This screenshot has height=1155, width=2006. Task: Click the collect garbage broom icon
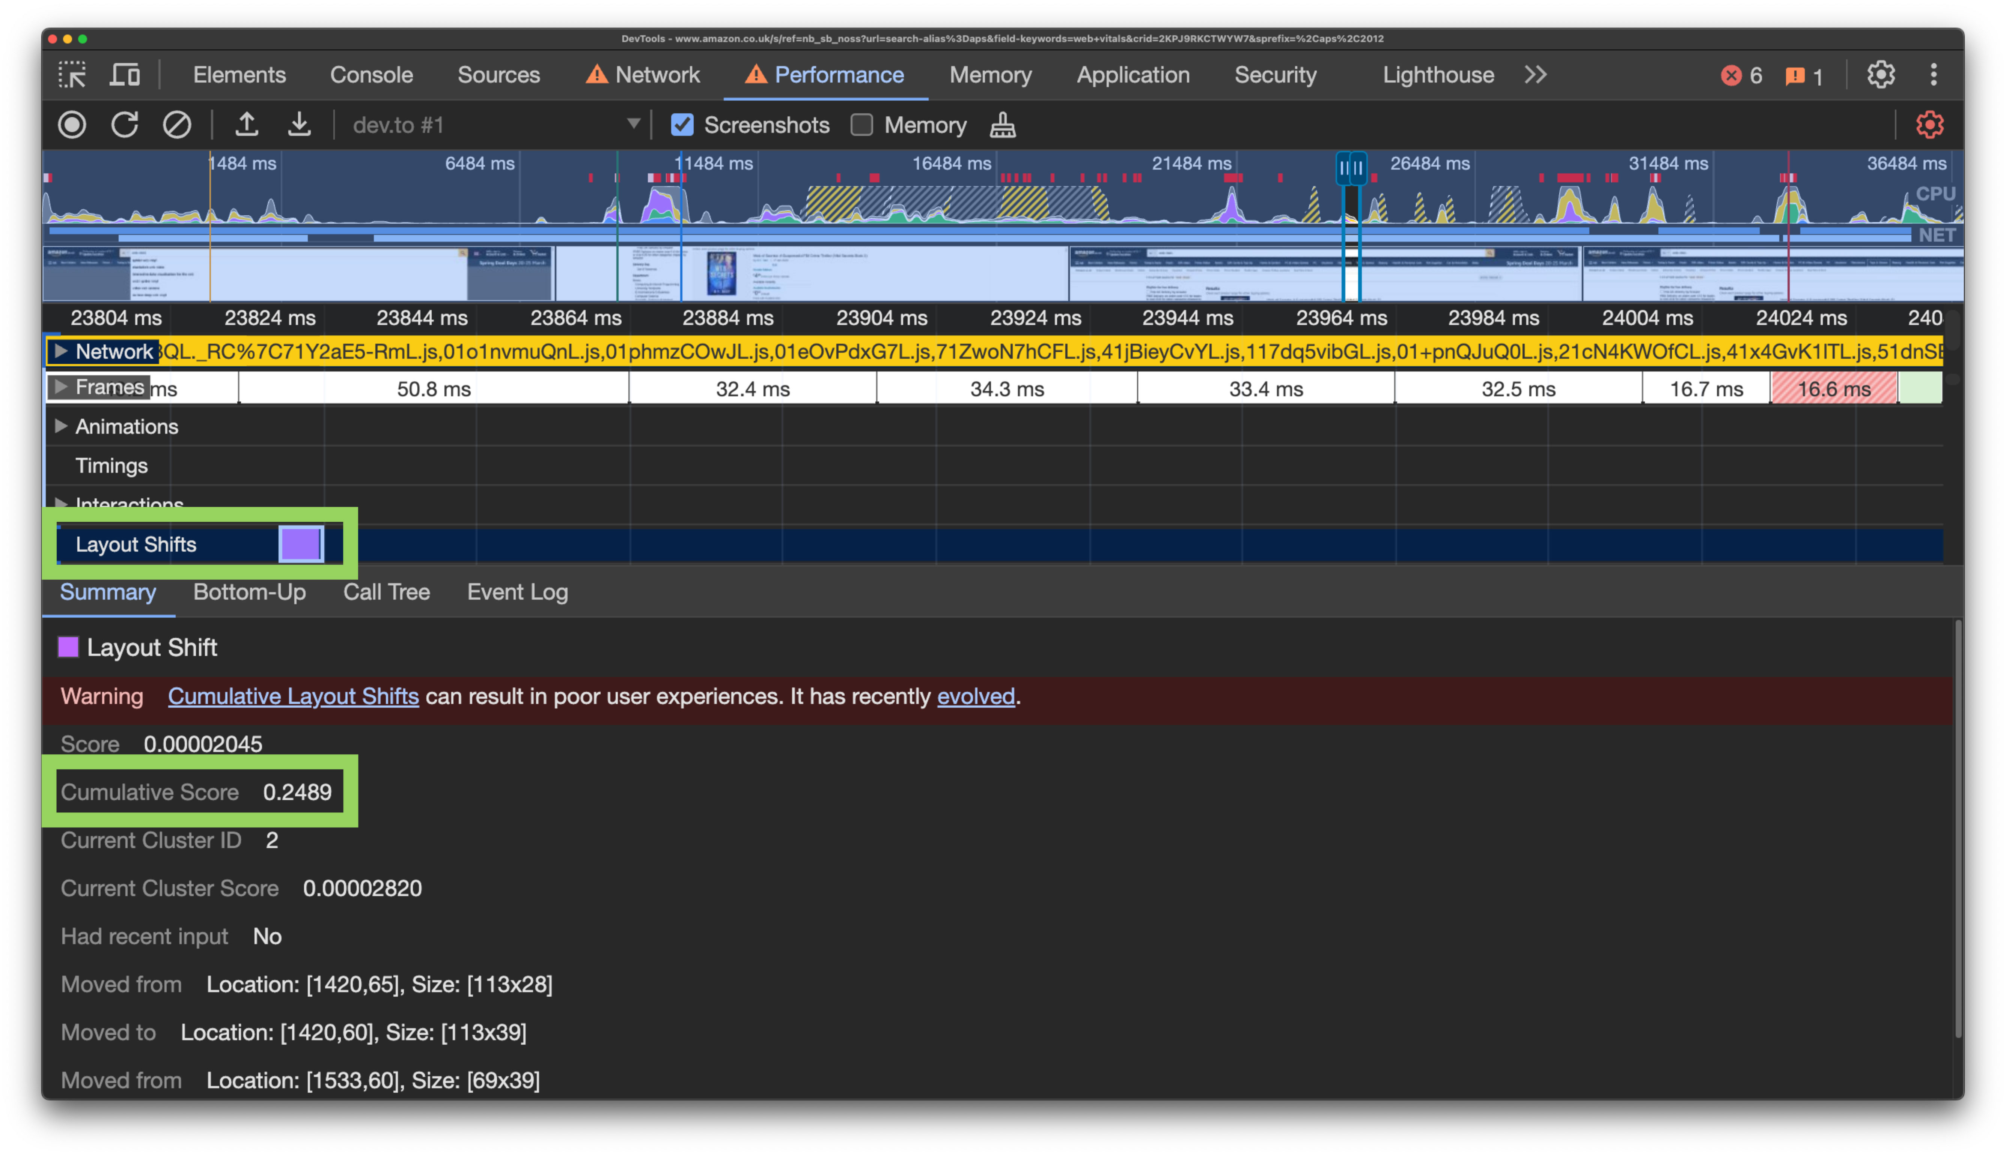(x=1003, y=125)
